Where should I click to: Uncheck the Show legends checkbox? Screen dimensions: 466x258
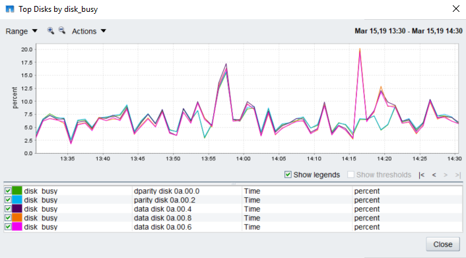point(288,174)
